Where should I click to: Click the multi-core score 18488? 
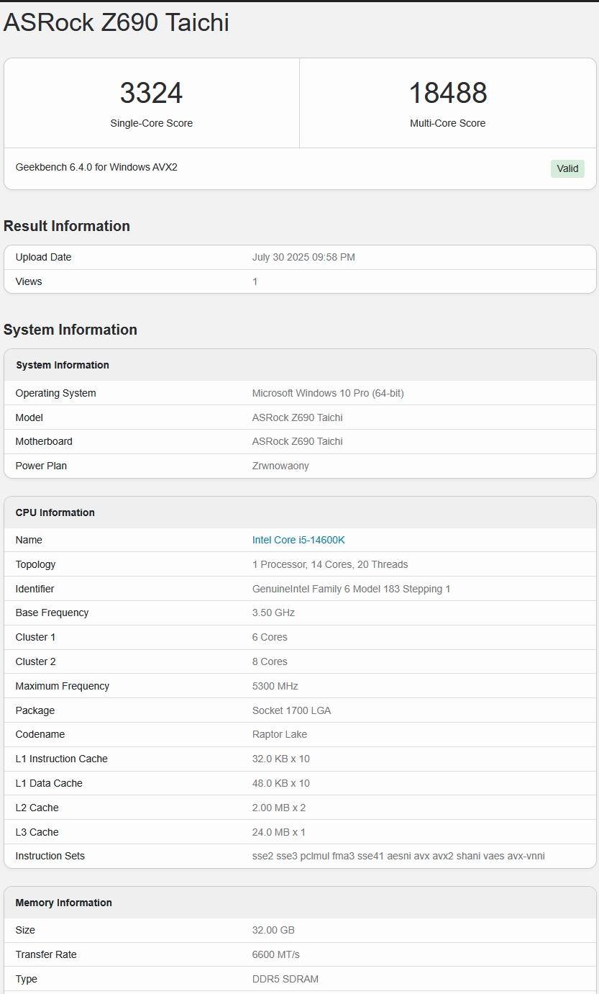(447, 93)
